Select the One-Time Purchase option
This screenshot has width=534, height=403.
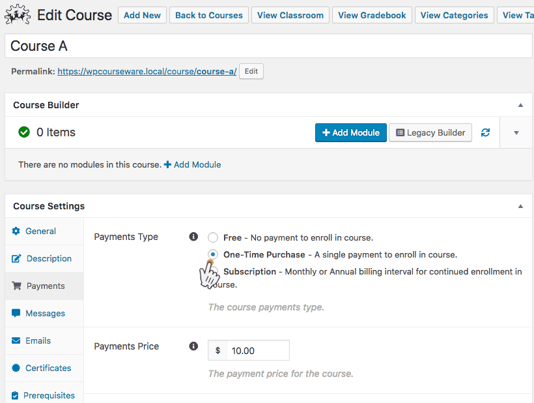(213, 254)
